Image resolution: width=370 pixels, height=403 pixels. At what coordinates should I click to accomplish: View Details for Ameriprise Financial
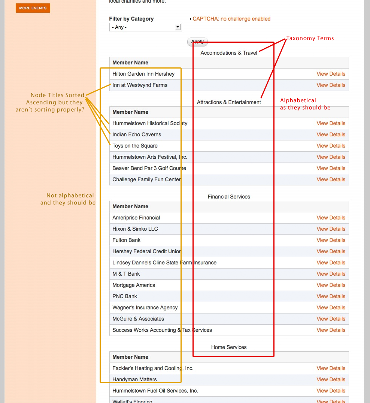(x=331, y=218)
